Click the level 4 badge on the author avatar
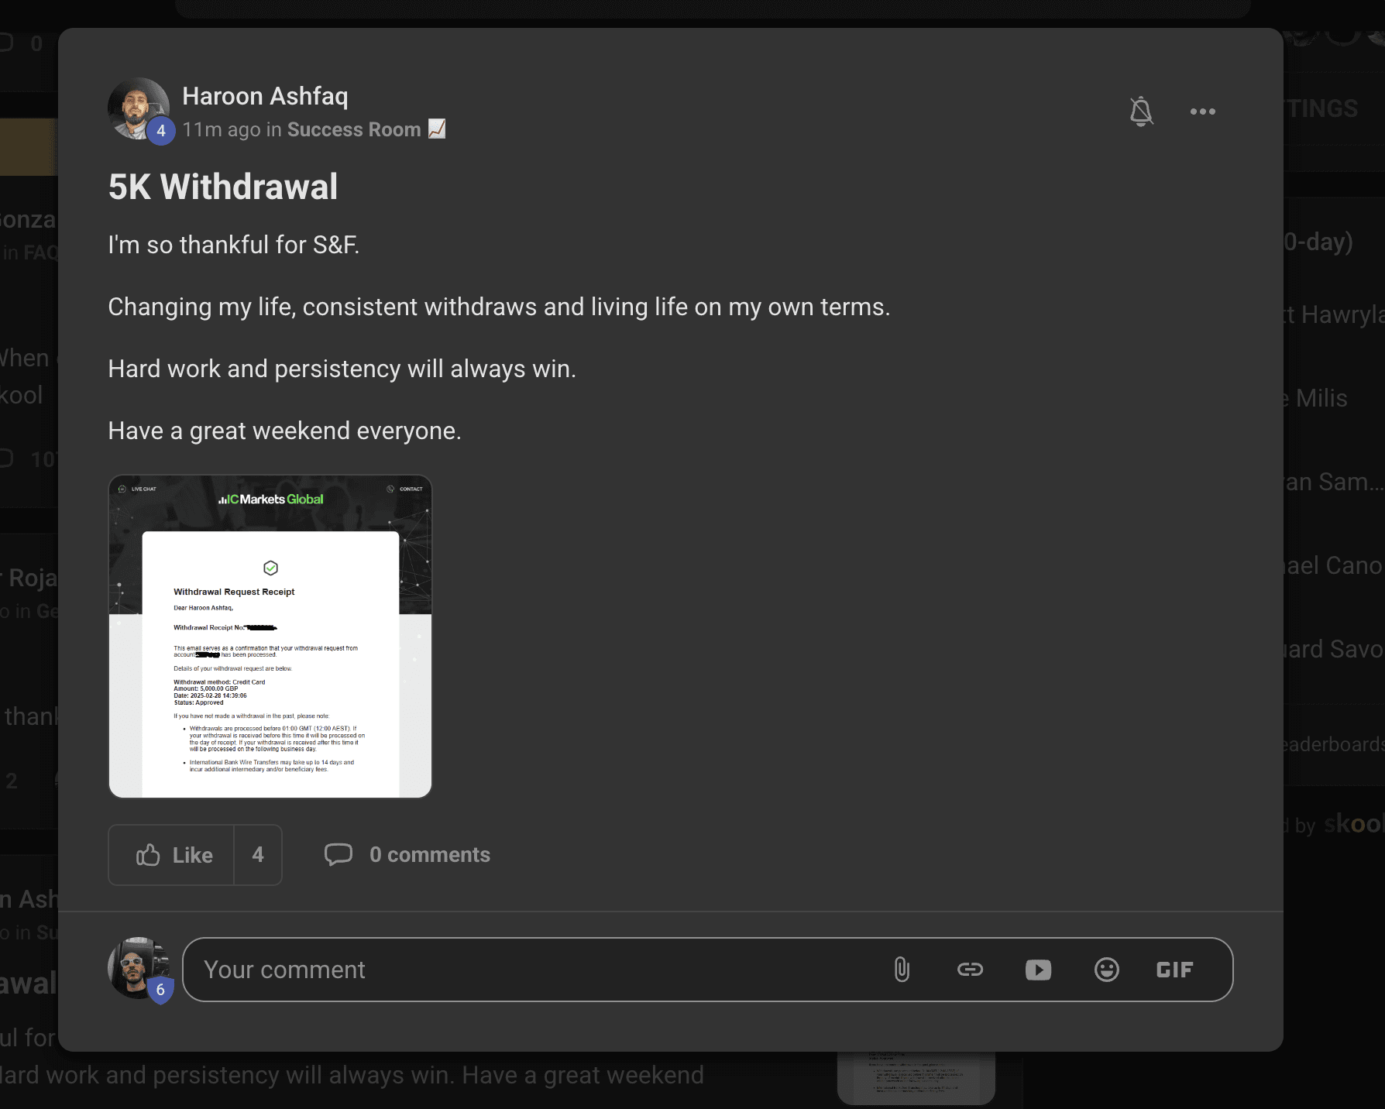1385x1109 pixels. (160, 131)
